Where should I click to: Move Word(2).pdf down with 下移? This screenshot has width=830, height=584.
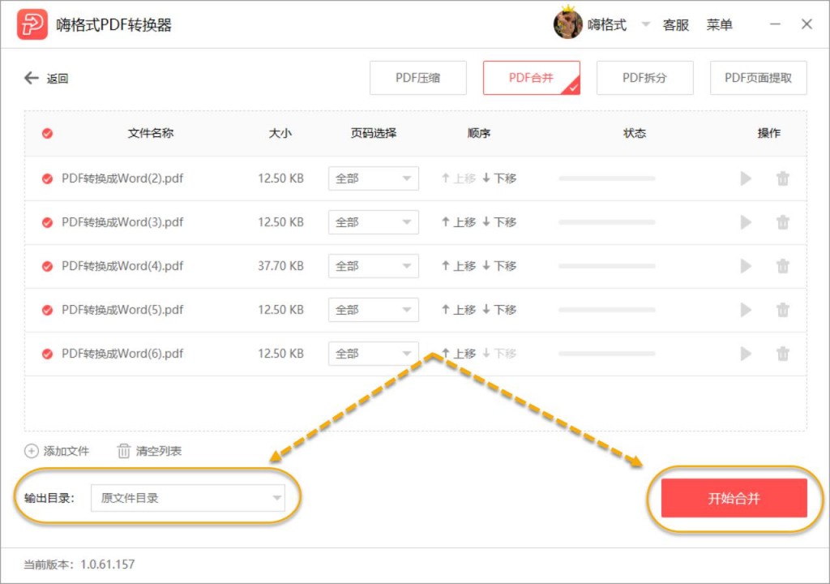pos(499,178)
